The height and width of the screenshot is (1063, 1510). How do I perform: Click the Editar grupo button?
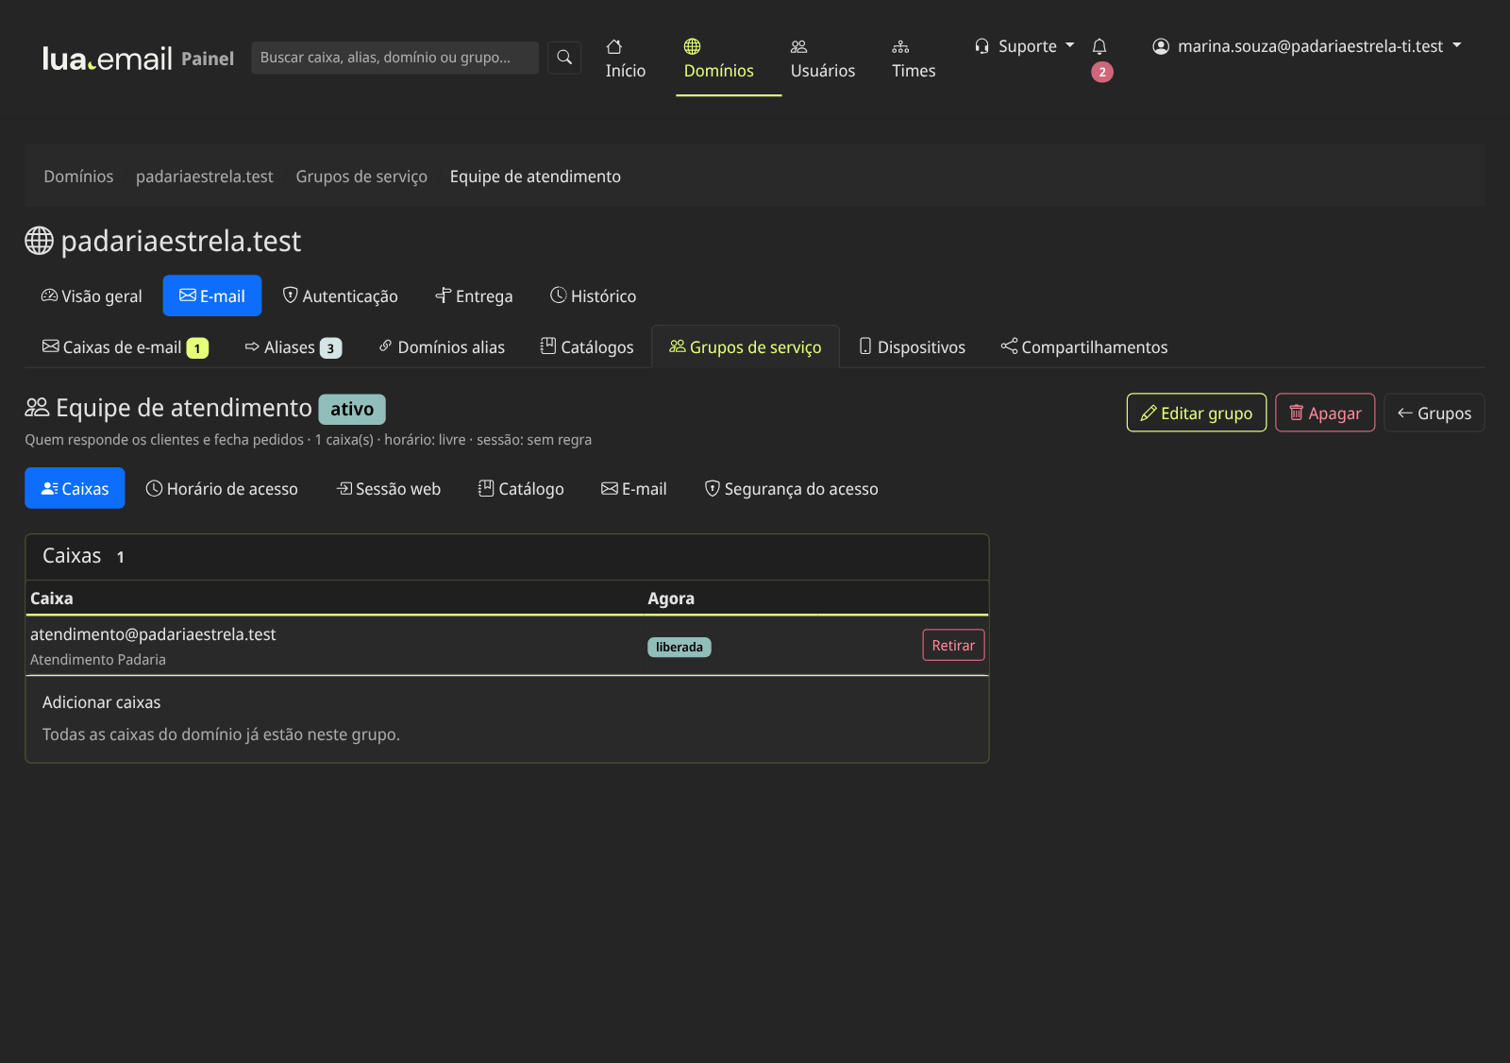click(1197, 413)
